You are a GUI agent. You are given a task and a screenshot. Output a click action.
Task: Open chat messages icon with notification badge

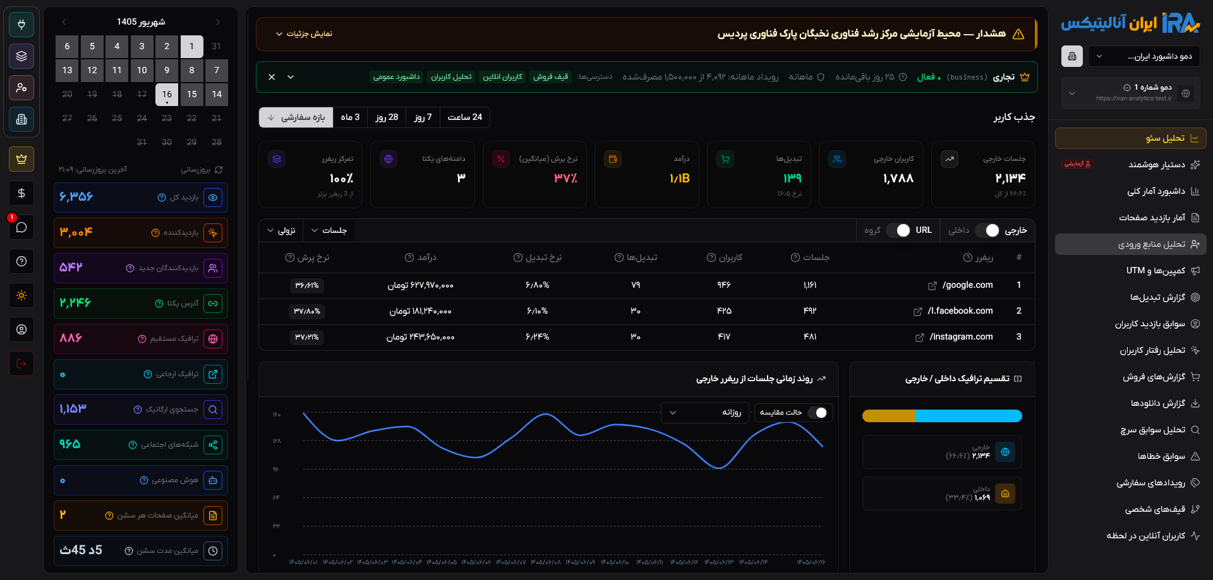[21, 227]
